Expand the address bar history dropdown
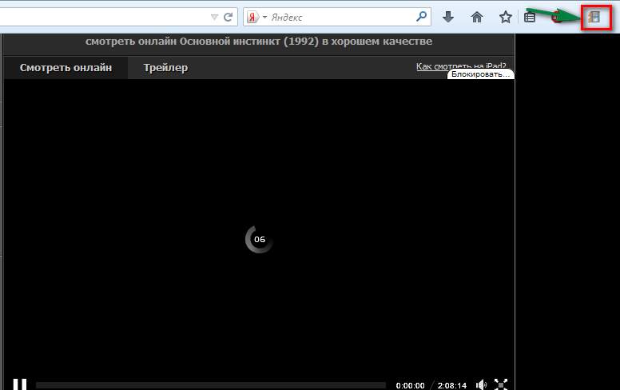Screen dimensions: 620x390 pos(214,17)
